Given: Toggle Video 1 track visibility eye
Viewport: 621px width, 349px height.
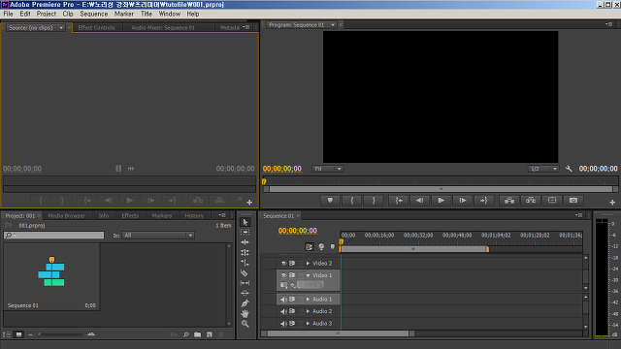Looking at the screenshot, I should (283, 275).
